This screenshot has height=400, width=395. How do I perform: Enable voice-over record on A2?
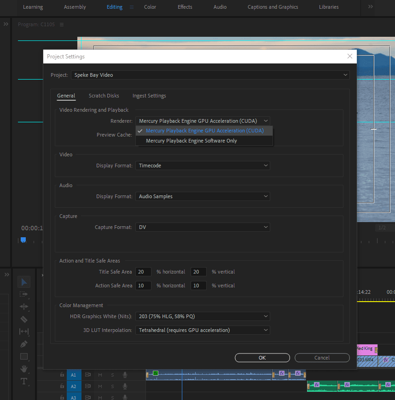coord(125,386)
